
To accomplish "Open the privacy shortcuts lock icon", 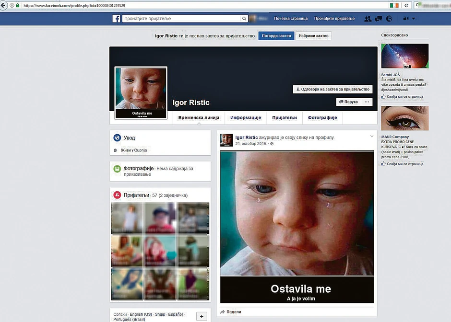I will tap(406, 18).
